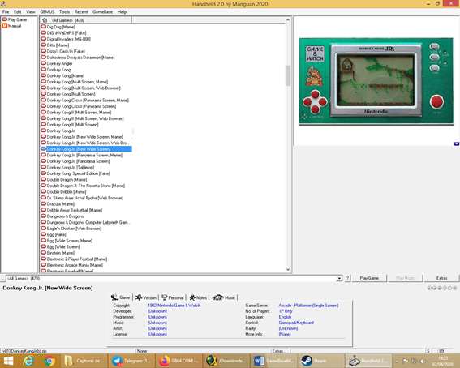This screenshot has width=460, height=368.
Task: Click the Extras button at right
Action: pos(441,278)
